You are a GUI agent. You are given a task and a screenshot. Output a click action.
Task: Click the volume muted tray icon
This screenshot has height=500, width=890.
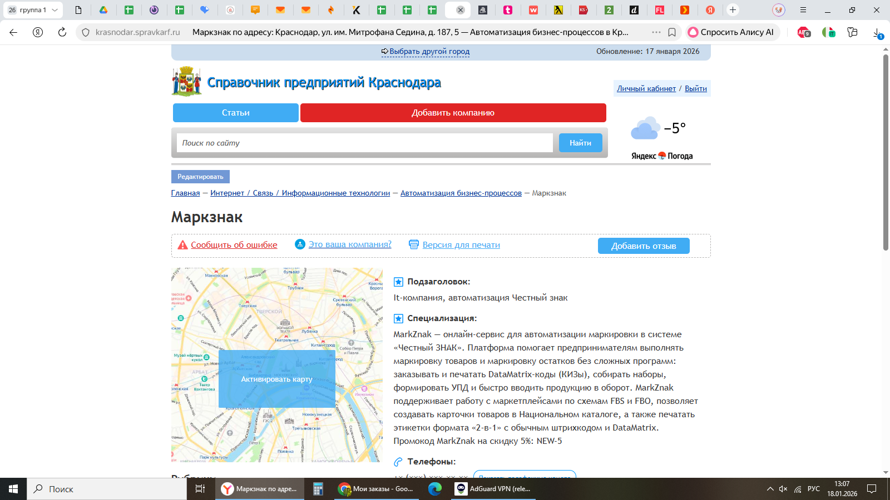pyautogui.click(x=783, y=489)
